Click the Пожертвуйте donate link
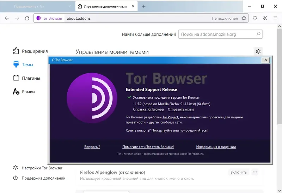 pyautogui.click(x=161, y=130)
